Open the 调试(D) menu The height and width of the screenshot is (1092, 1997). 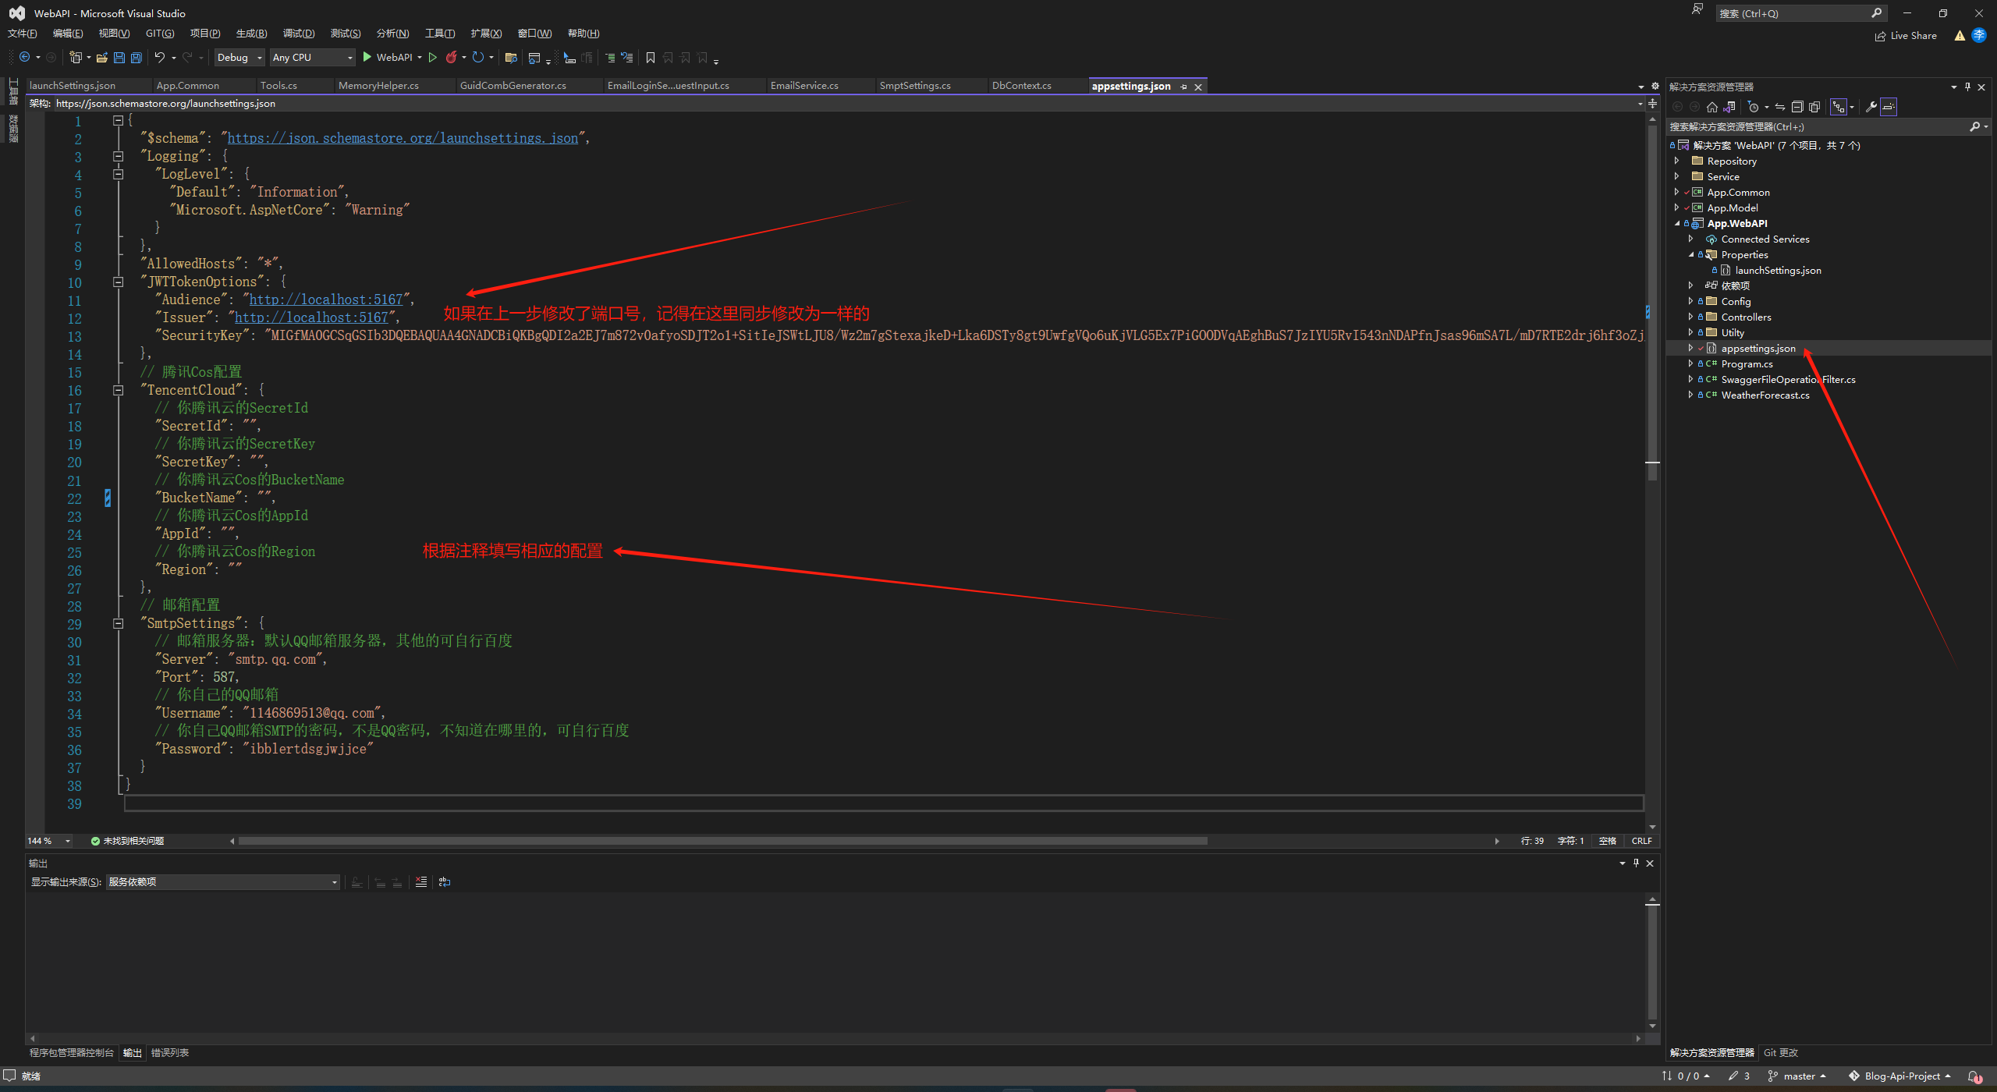pos(299,33)
